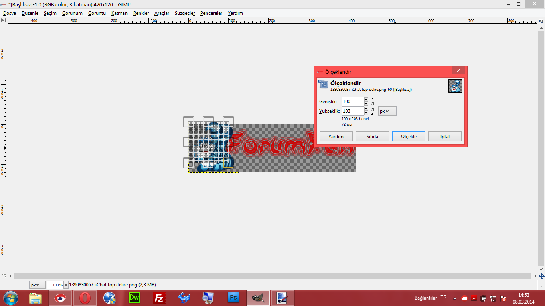The width and height of the screenshot is (545, 306).
Task: Click the layer name text under Ölçeklendir heading
Action: pos(371,90)
